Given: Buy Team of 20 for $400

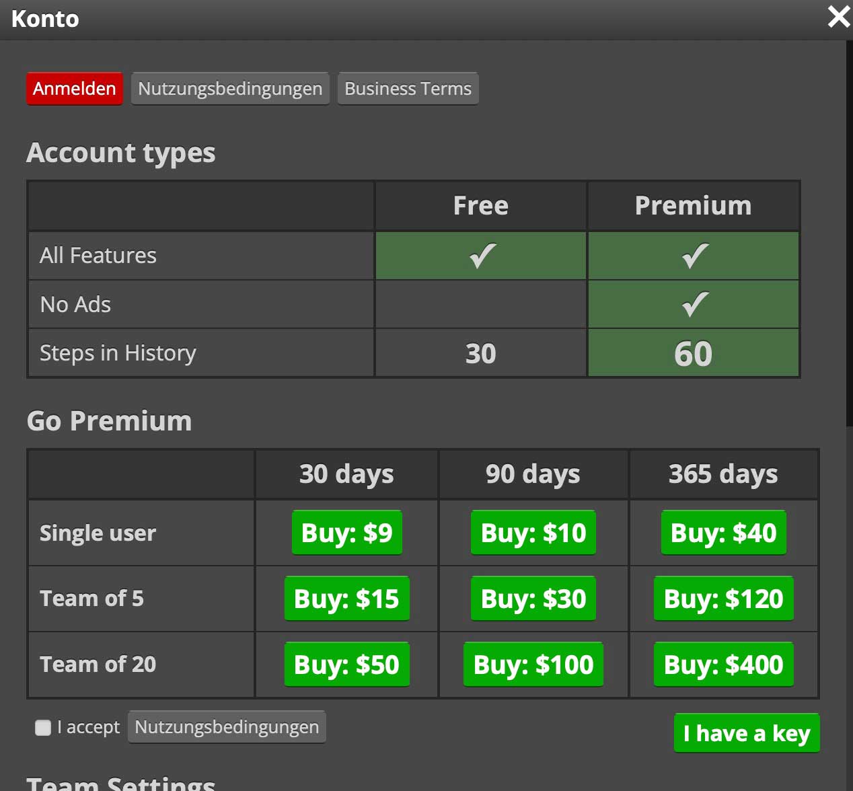Looking at the screenshot, I should point(723,665).
